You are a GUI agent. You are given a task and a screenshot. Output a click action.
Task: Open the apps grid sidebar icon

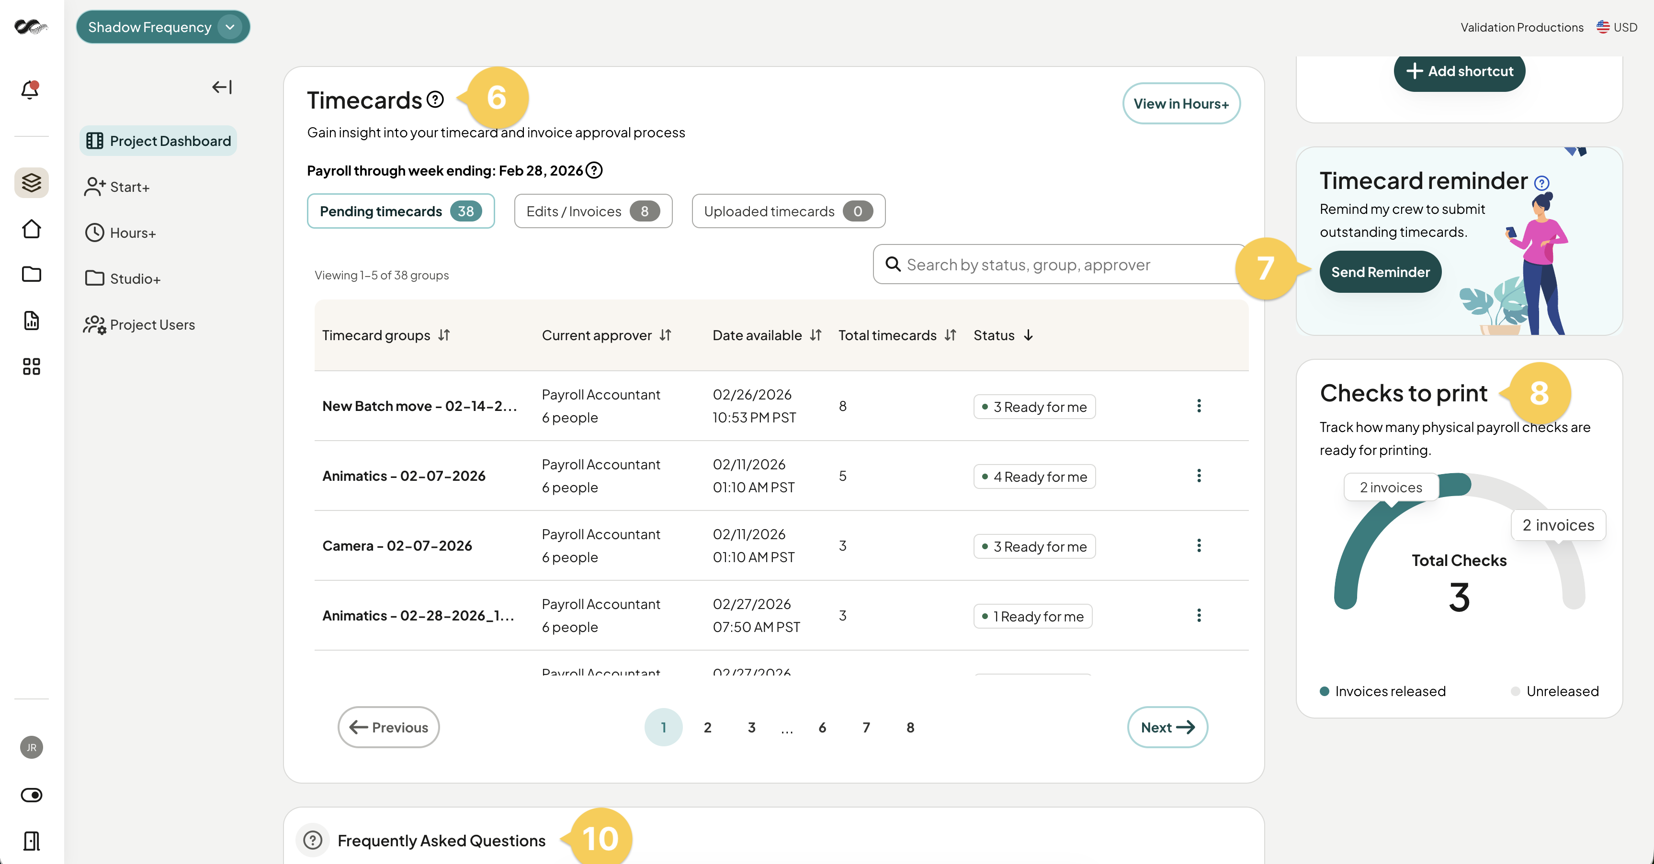click(x=32, y=366)
